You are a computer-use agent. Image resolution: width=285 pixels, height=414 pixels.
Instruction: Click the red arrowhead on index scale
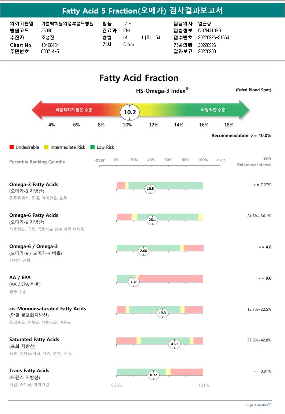click(37, 110)
